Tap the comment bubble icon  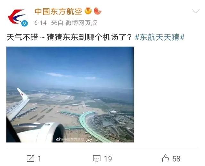click(x=97, y=159)
